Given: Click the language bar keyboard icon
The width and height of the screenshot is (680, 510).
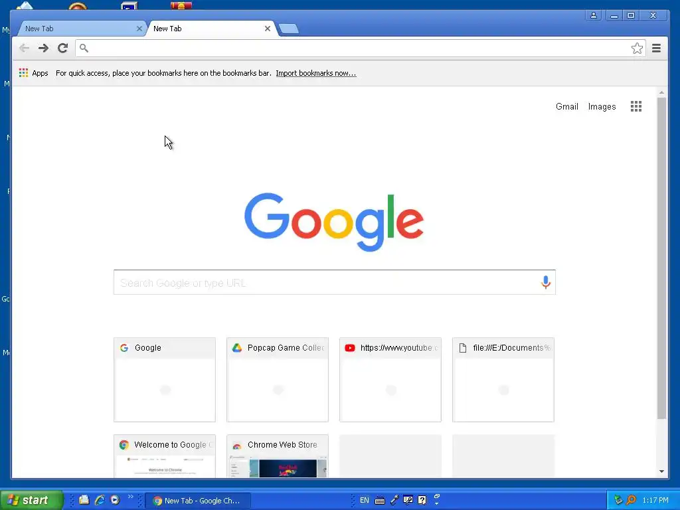Looking at the screenshot, I should [380, 501].
